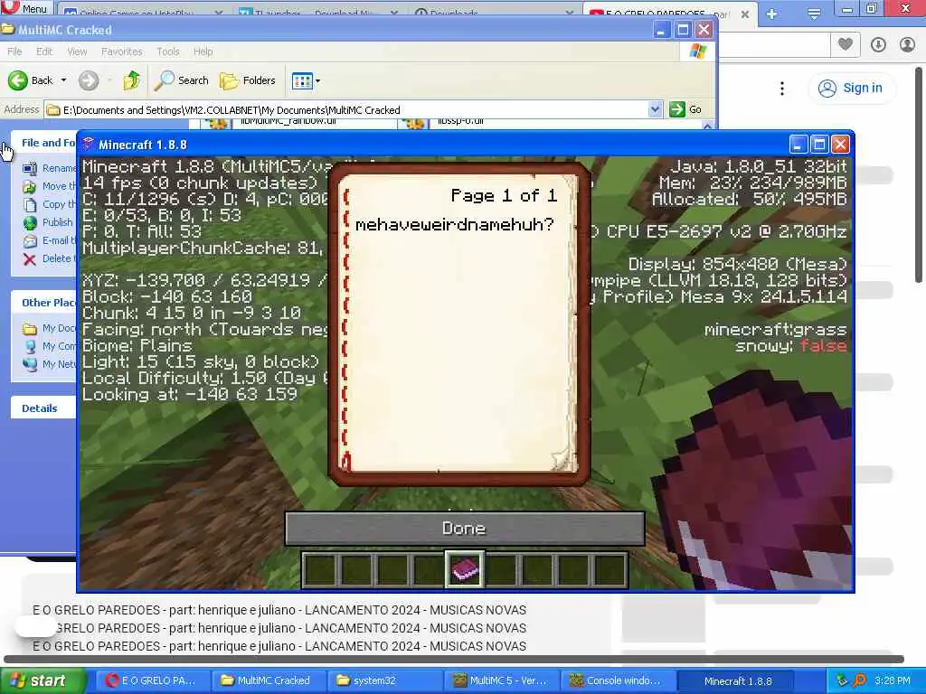
Task: Click the Copy this file icon
Action: tap(30, 205)
